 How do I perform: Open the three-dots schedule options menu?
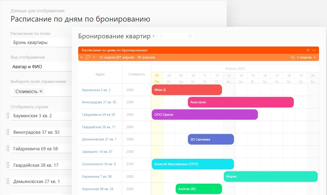(314, 50)
